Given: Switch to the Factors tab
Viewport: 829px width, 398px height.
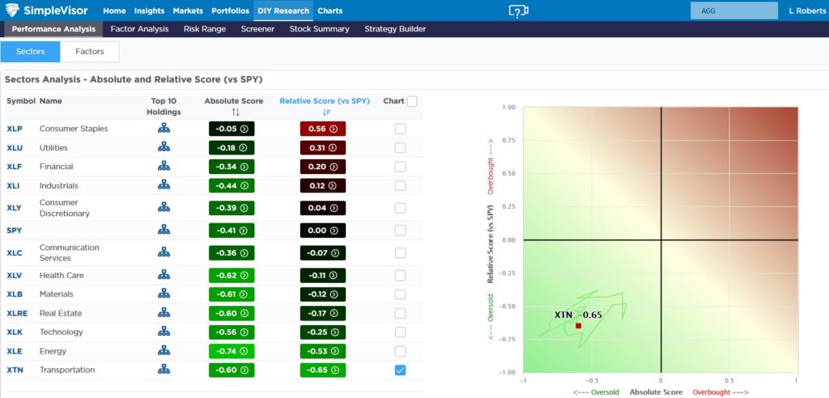Looking at the screenshot, I should coord(89,52).
